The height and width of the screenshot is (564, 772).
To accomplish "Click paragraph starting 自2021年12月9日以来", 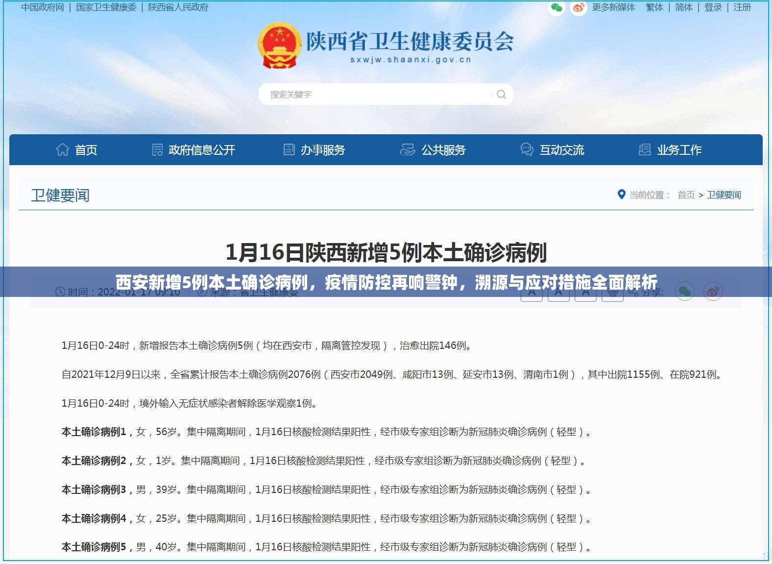I will coord(392,374).
